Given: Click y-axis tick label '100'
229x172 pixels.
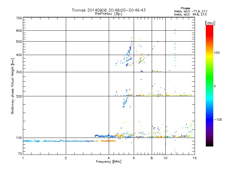Looking at the screenshot, I should tap(19, 138).
